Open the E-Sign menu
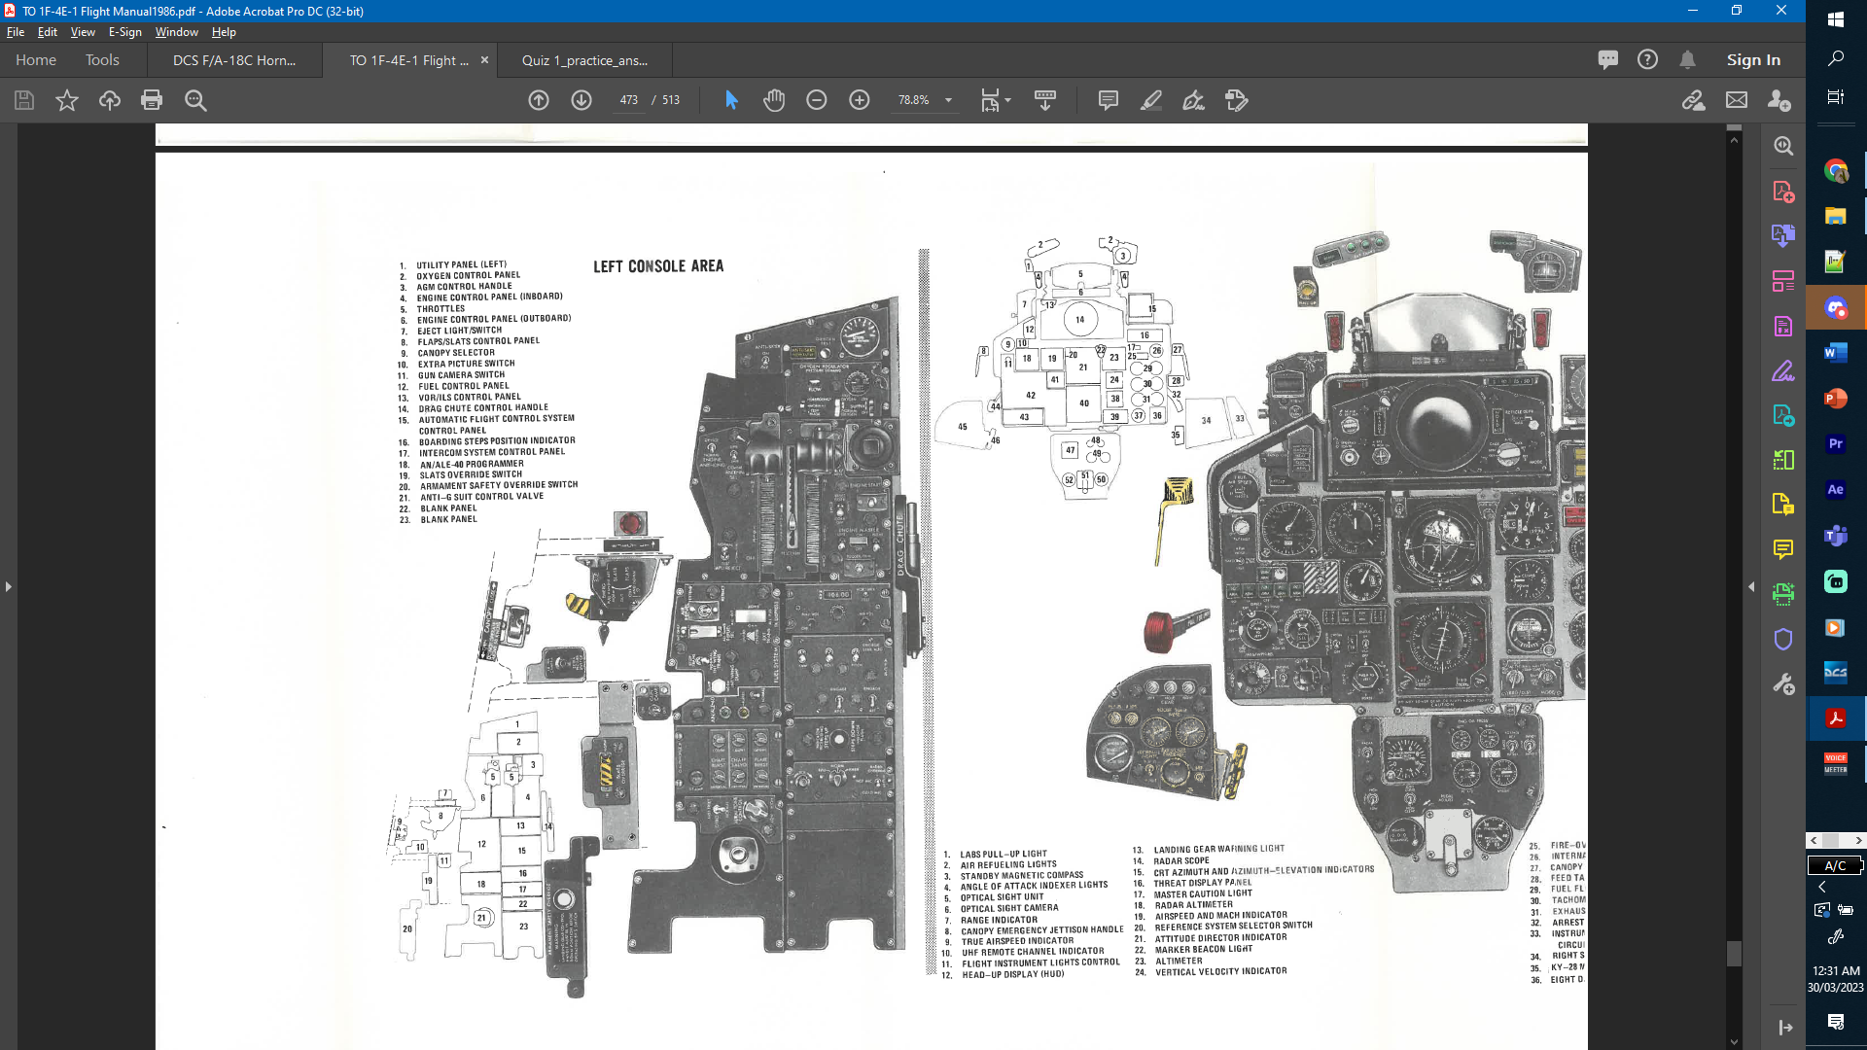1867x1050 pixels. click(124, 32)
